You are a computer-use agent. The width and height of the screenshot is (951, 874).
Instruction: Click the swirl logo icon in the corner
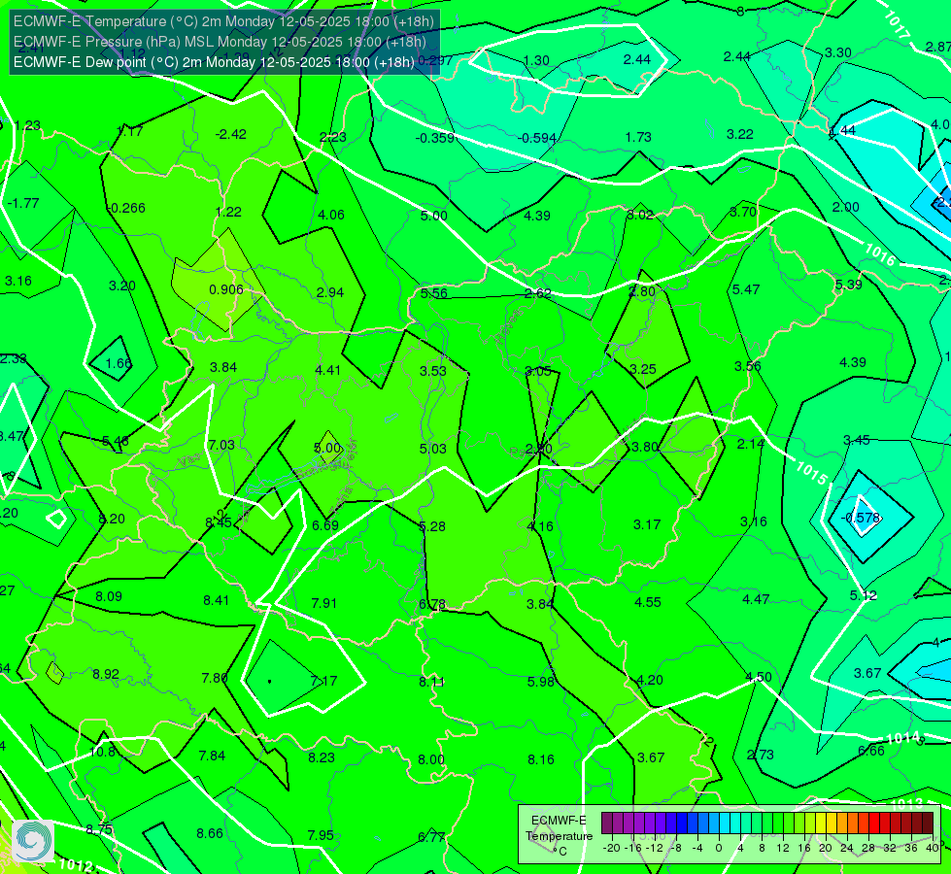33,841
